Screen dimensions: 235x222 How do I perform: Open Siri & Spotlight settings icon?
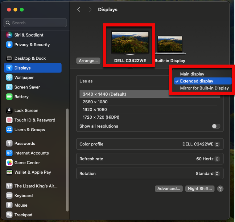[x=9, y=35]
